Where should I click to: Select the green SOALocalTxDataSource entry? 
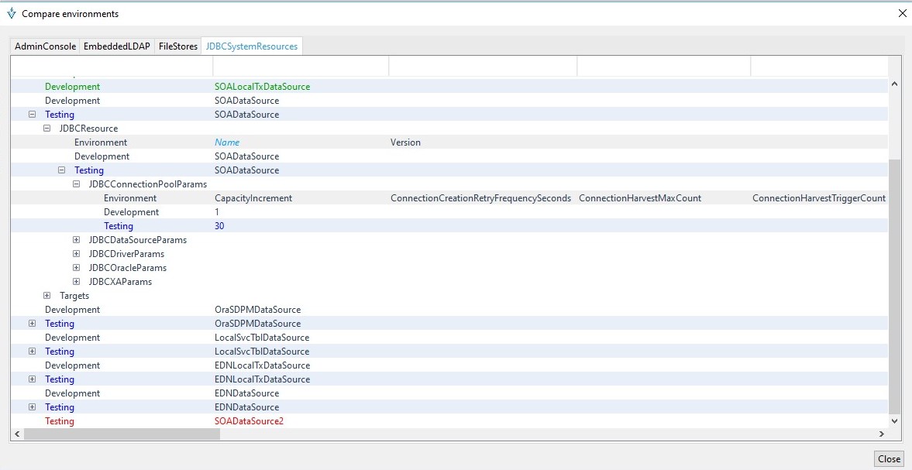click(x=262, y=87)
